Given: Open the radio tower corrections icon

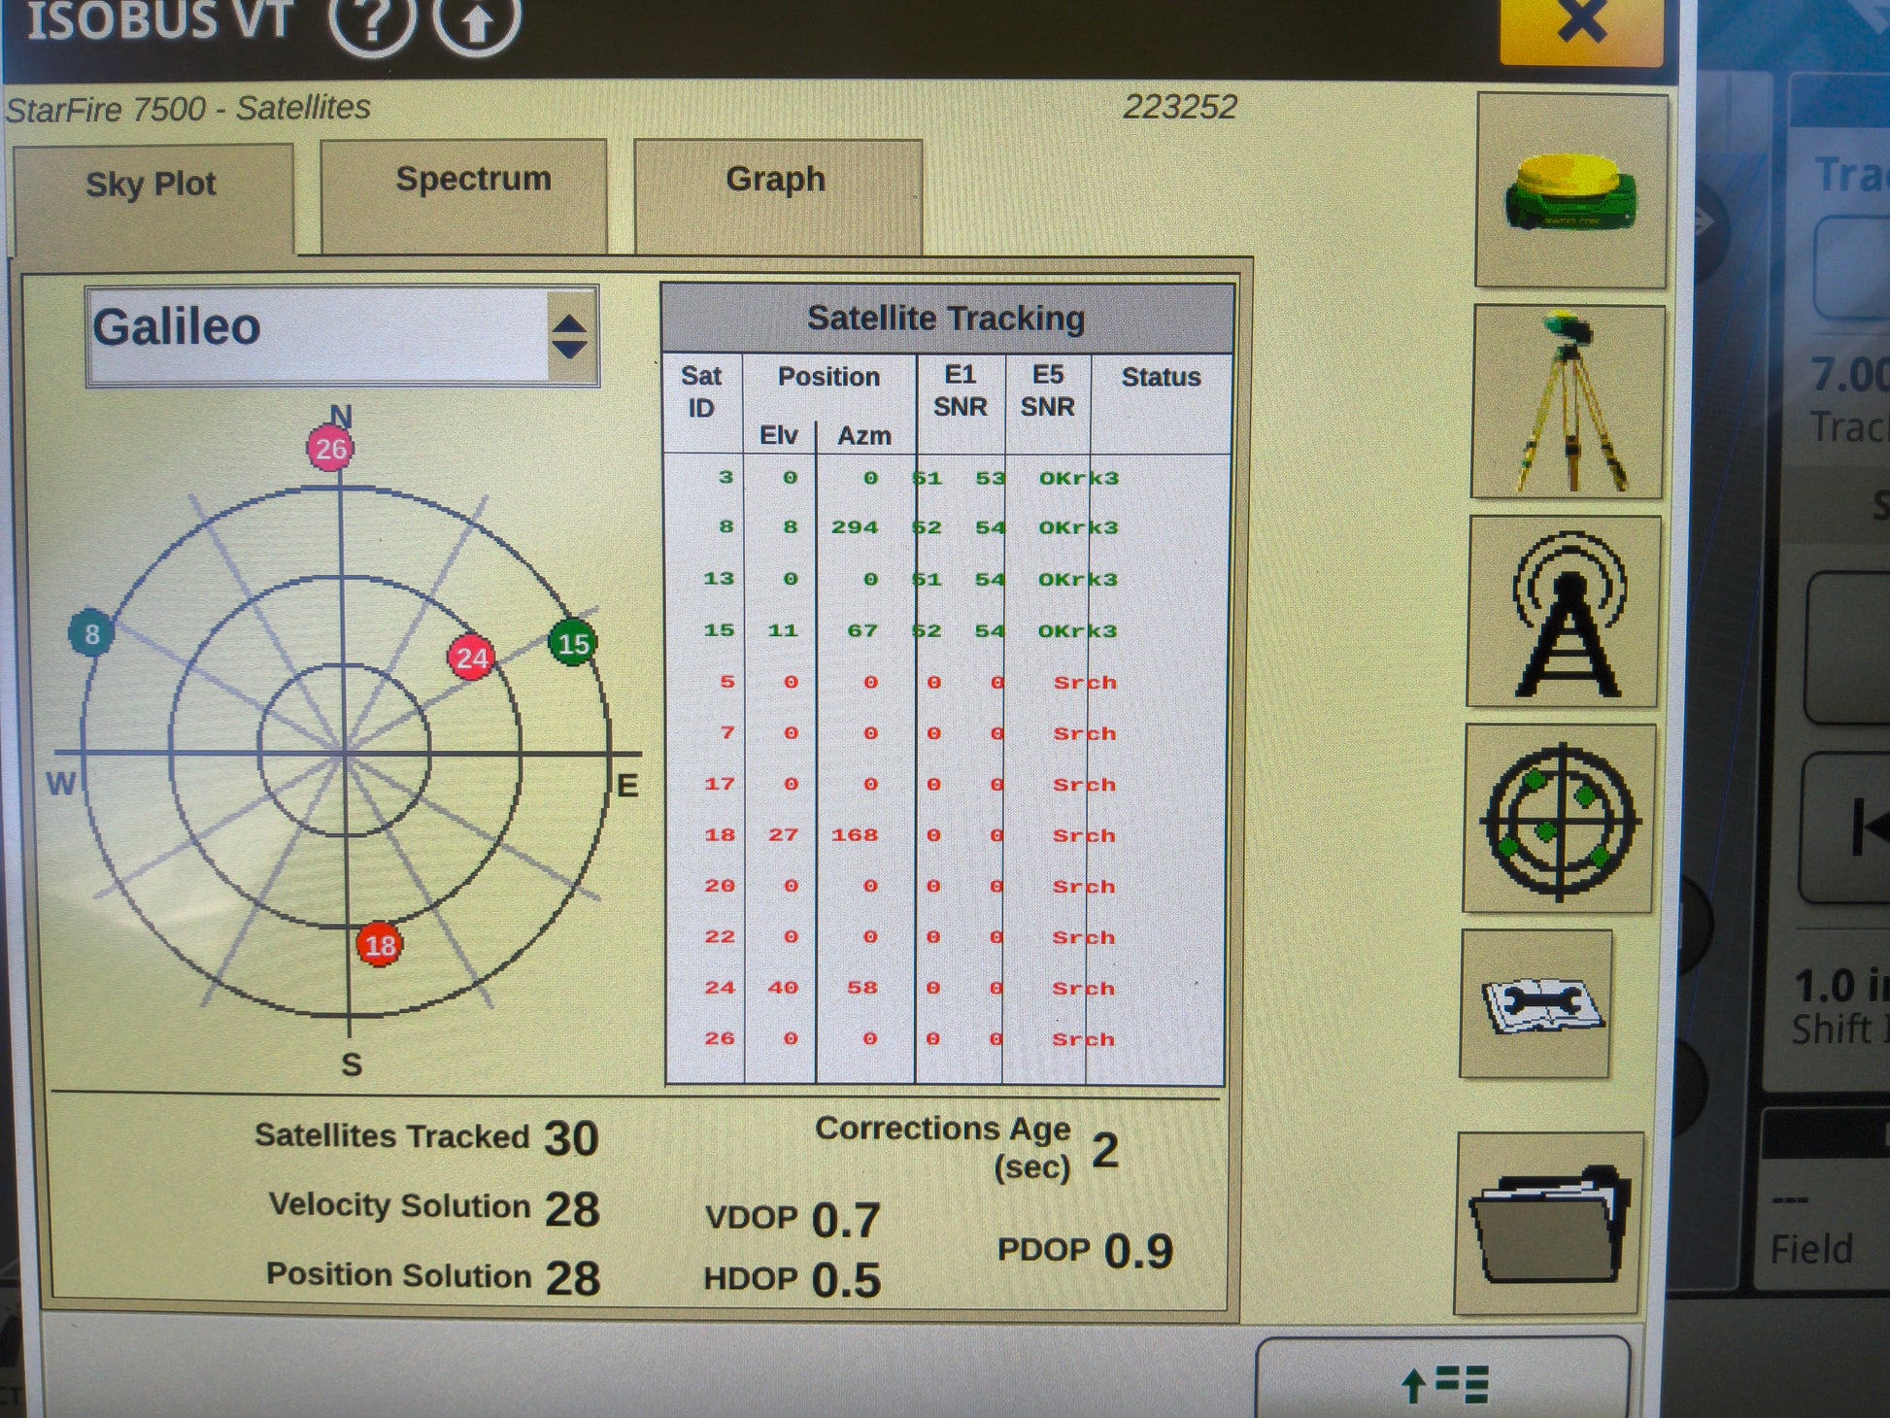Looking at the screenshot, I should coord(1566,612).
